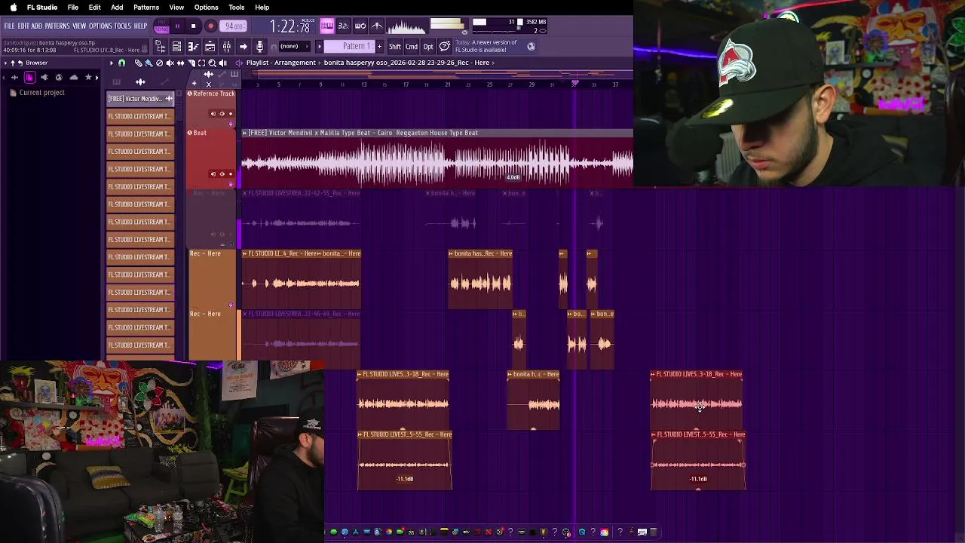Open the File menu in macOS bar

(x=73, y=8)
